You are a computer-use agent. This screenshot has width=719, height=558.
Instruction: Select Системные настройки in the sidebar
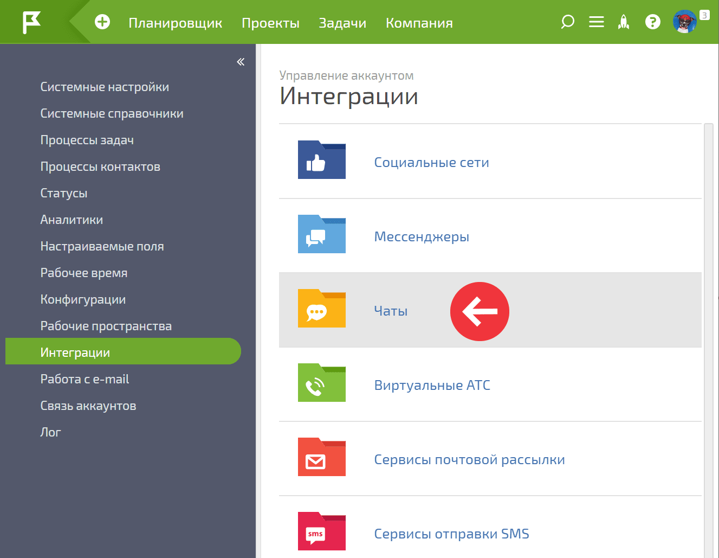[105, 87]
